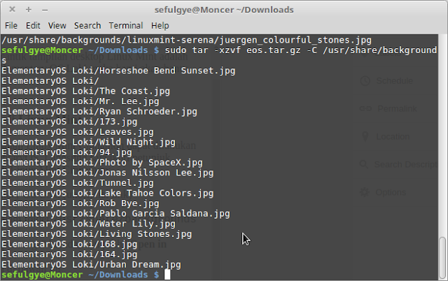The image size is (448, 281).
Task: Select the 'ElementaryOS Loki/' directory line
Action: tap(50, 80)
